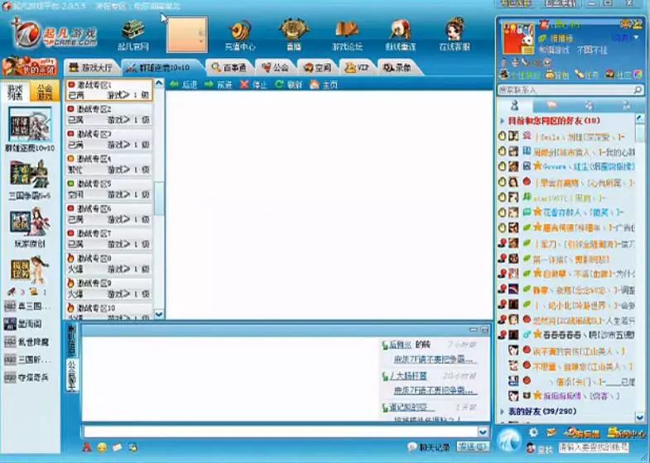650x463 pixels.
Task: Open the 背包 bag icon
Action: [556, 75]
